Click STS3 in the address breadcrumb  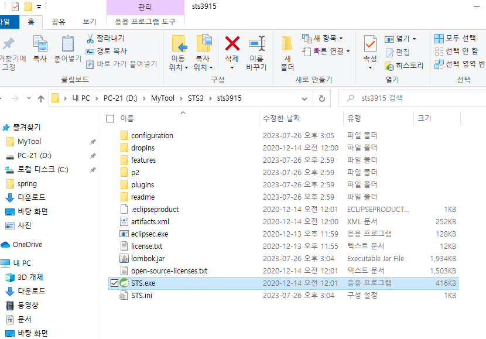coord(196,98)
